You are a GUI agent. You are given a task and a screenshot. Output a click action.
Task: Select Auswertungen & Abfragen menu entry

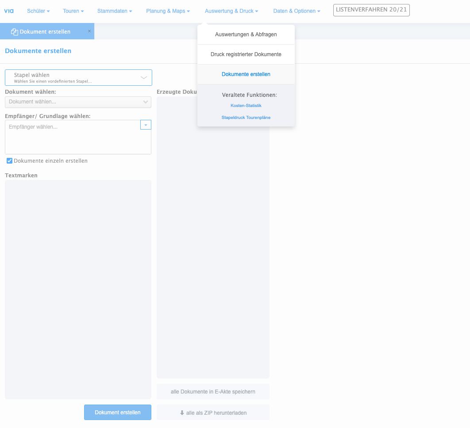(246, 34)
